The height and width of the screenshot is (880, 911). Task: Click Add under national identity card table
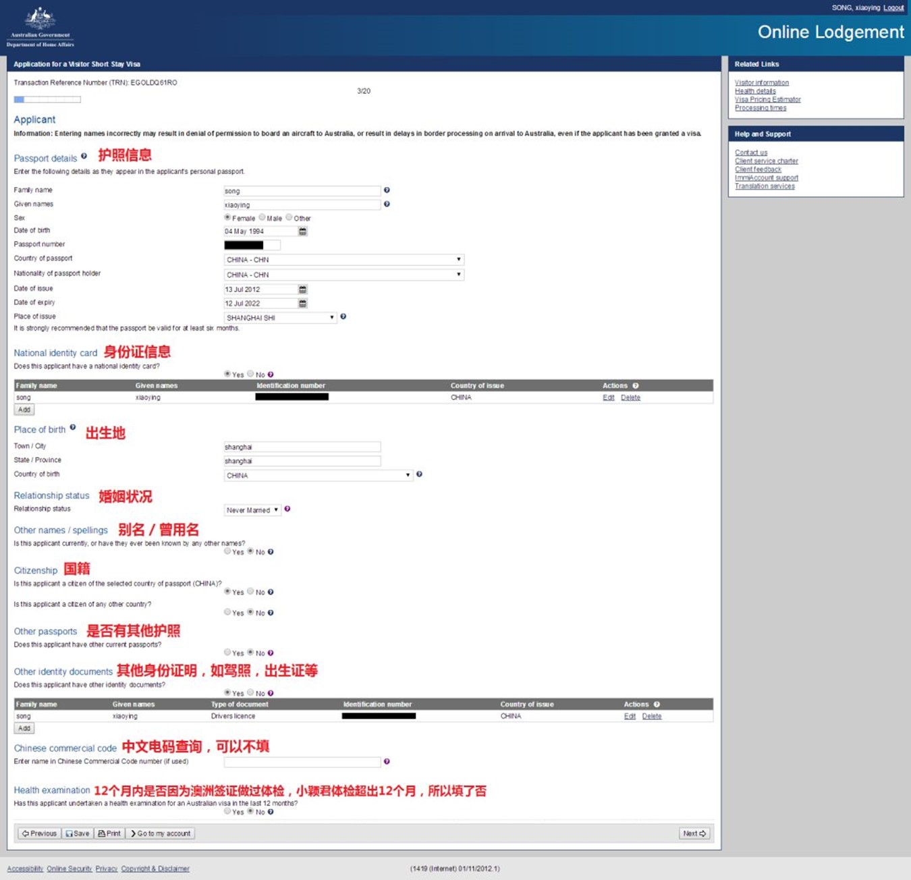(x=24, y=410)
